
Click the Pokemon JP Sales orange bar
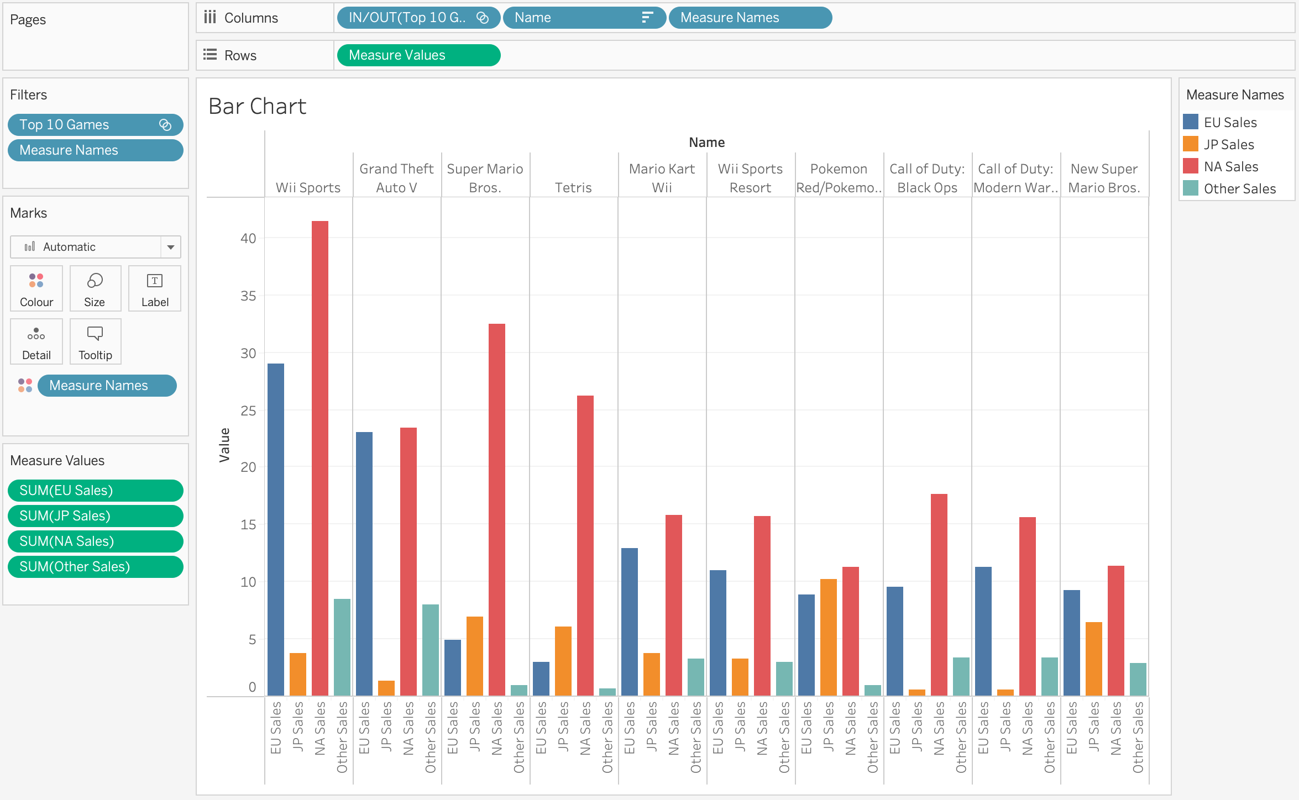[829, 637]
